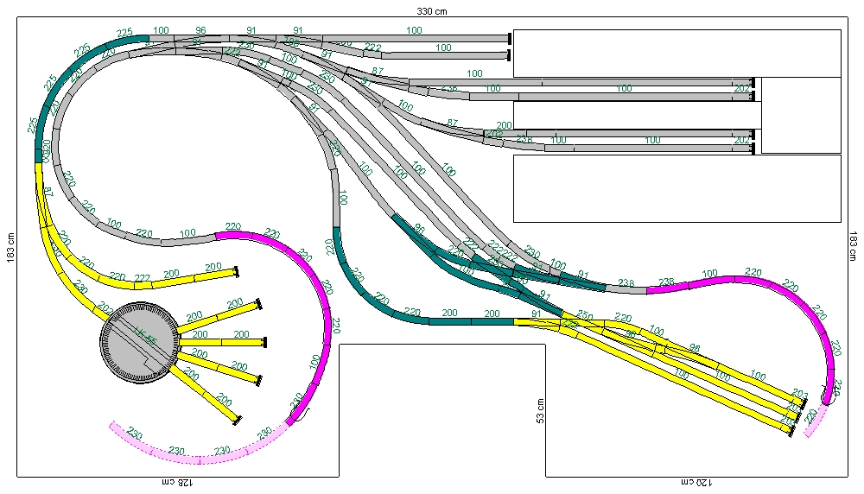864x494 pixels.
Task: Click the 120 cm dimension label
Action: point(696,483)
